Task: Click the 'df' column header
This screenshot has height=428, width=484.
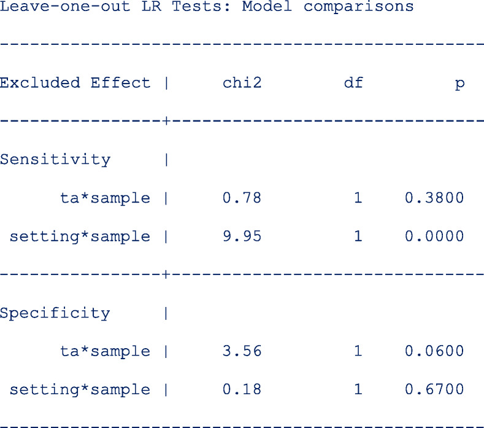Action: [x=353, y=83]
